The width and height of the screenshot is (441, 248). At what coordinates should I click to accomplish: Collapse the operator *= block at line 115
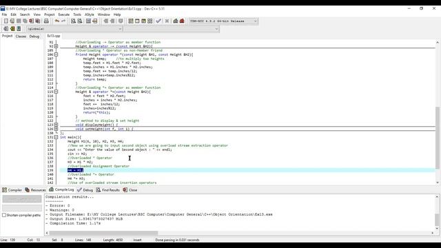[x=57, y=92]
